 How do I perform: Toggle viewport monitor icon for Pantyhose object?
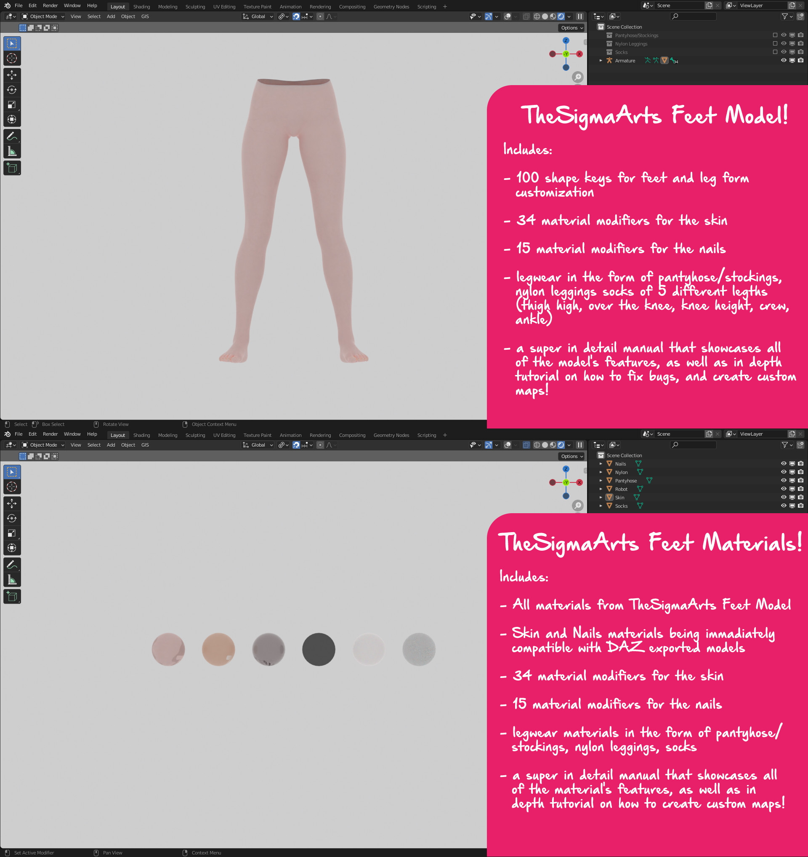792,480
